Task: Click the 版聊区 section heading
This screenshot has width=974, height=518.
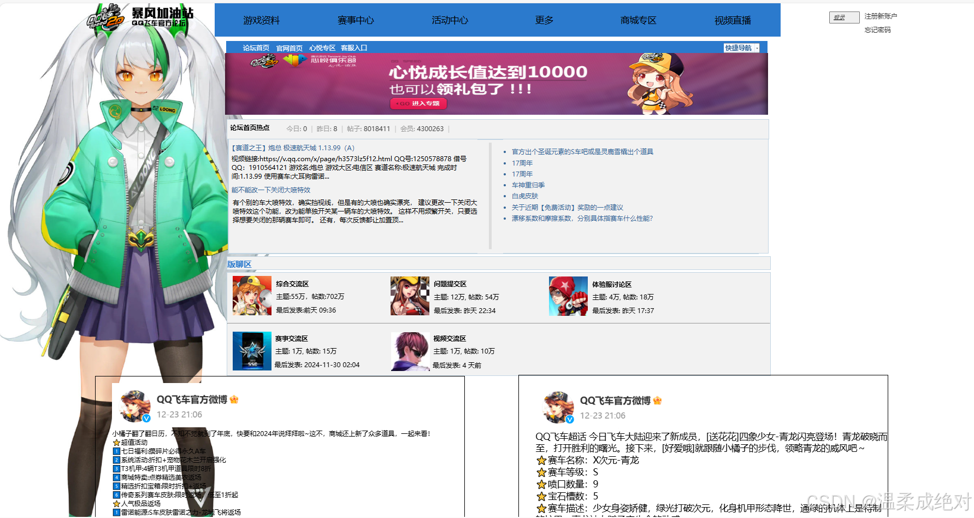Action: pyautogui.click(x=239, y=264)
